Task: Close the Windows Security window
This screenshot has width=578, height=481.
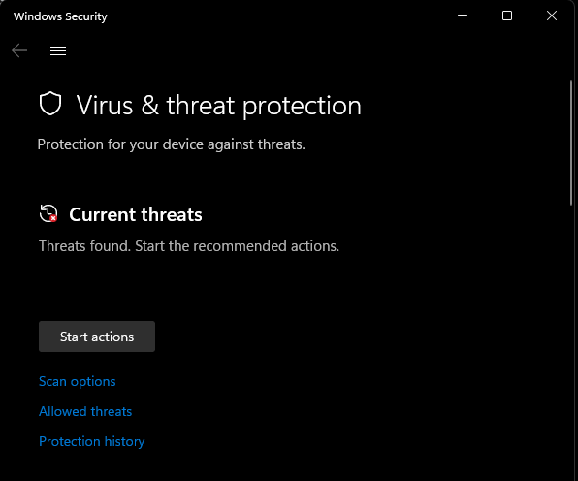Action: click(552, 16)
